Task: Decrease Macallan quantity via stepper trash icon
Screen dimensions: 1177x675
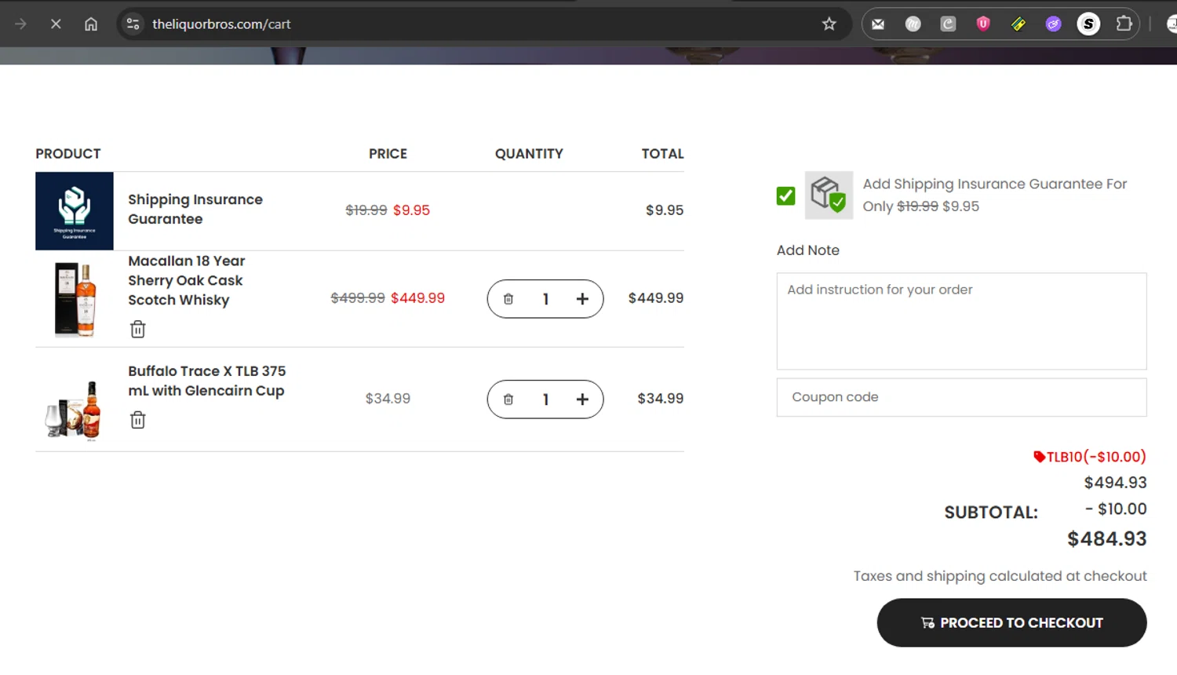Action: (x=508, y=299)
